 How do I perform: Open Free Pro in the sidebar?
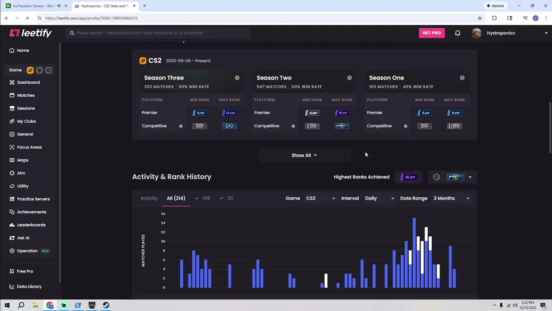coord(25,271)
